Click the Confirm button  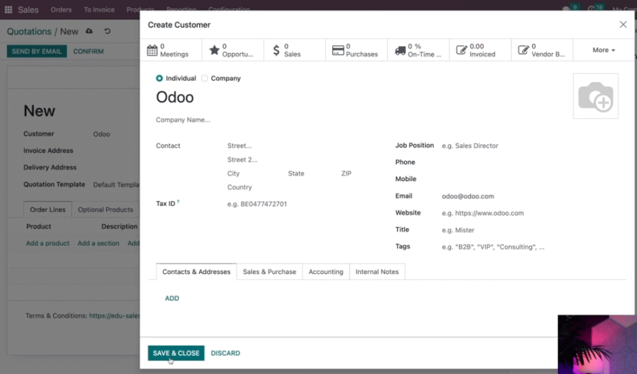[88, 51]
